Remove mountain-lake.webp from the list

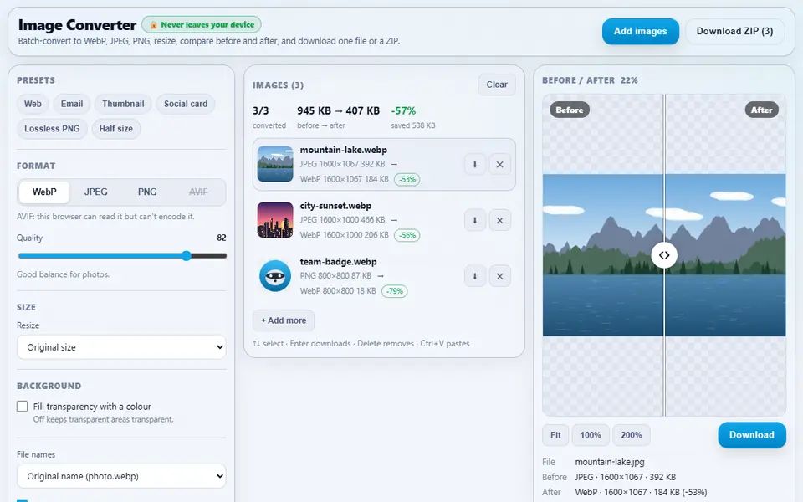pos(500,165)
